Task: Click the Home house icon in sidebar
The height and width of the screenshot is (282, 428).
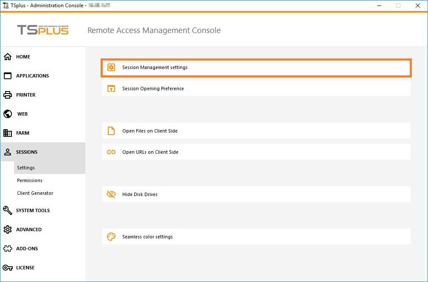Action: click(8, 57)
